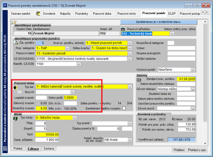Expand the Důvod nástupu dropdown
Viewport: 213px width, 157px height.
[193, 89]
